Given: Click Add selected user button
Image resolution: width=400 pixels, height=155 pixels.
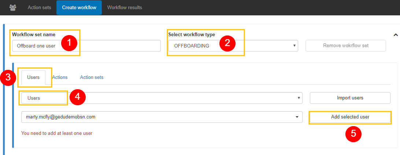Looking at the screenshot, I should pyautogui.click(x=350, y=117).
